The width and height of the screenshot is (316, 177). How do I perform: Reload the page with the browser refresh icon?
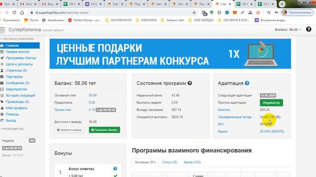coord(14,12)
